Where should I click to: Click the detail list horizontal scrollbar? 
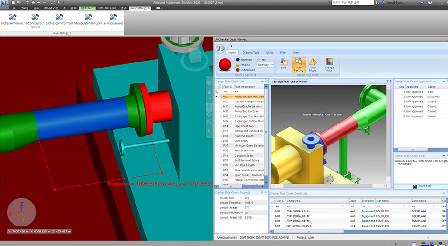coord(308,232)
